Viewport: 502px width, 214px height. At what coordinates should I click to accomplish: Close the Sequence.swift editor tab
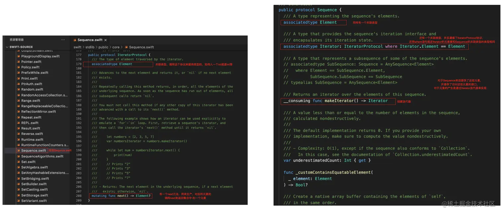pyautogui.click(x=106, y=40)
